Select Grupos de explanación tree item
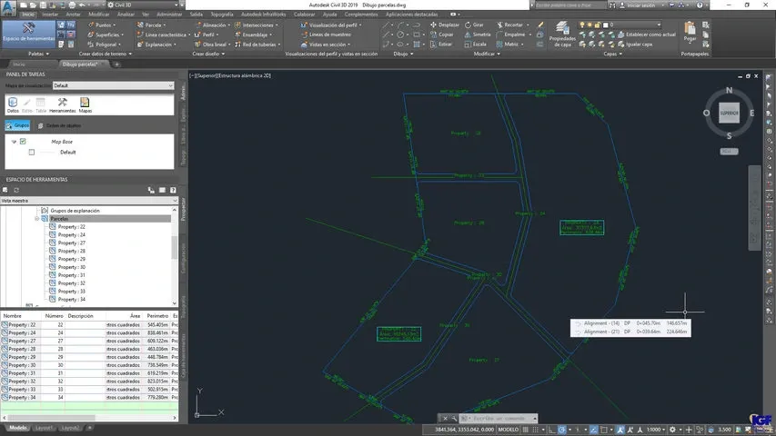 click(x=75, y=211)
